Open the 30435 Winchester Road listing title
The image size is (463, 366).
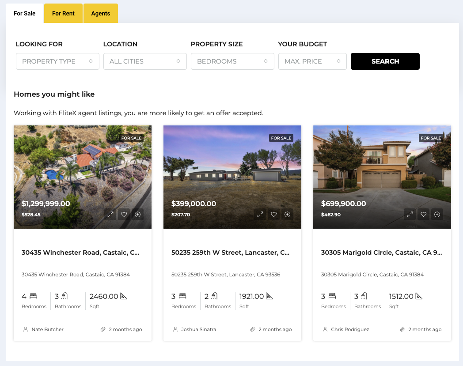tap(80, 253)
